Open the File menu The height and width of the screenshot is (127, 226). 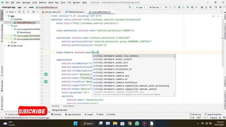pos(7,2)
